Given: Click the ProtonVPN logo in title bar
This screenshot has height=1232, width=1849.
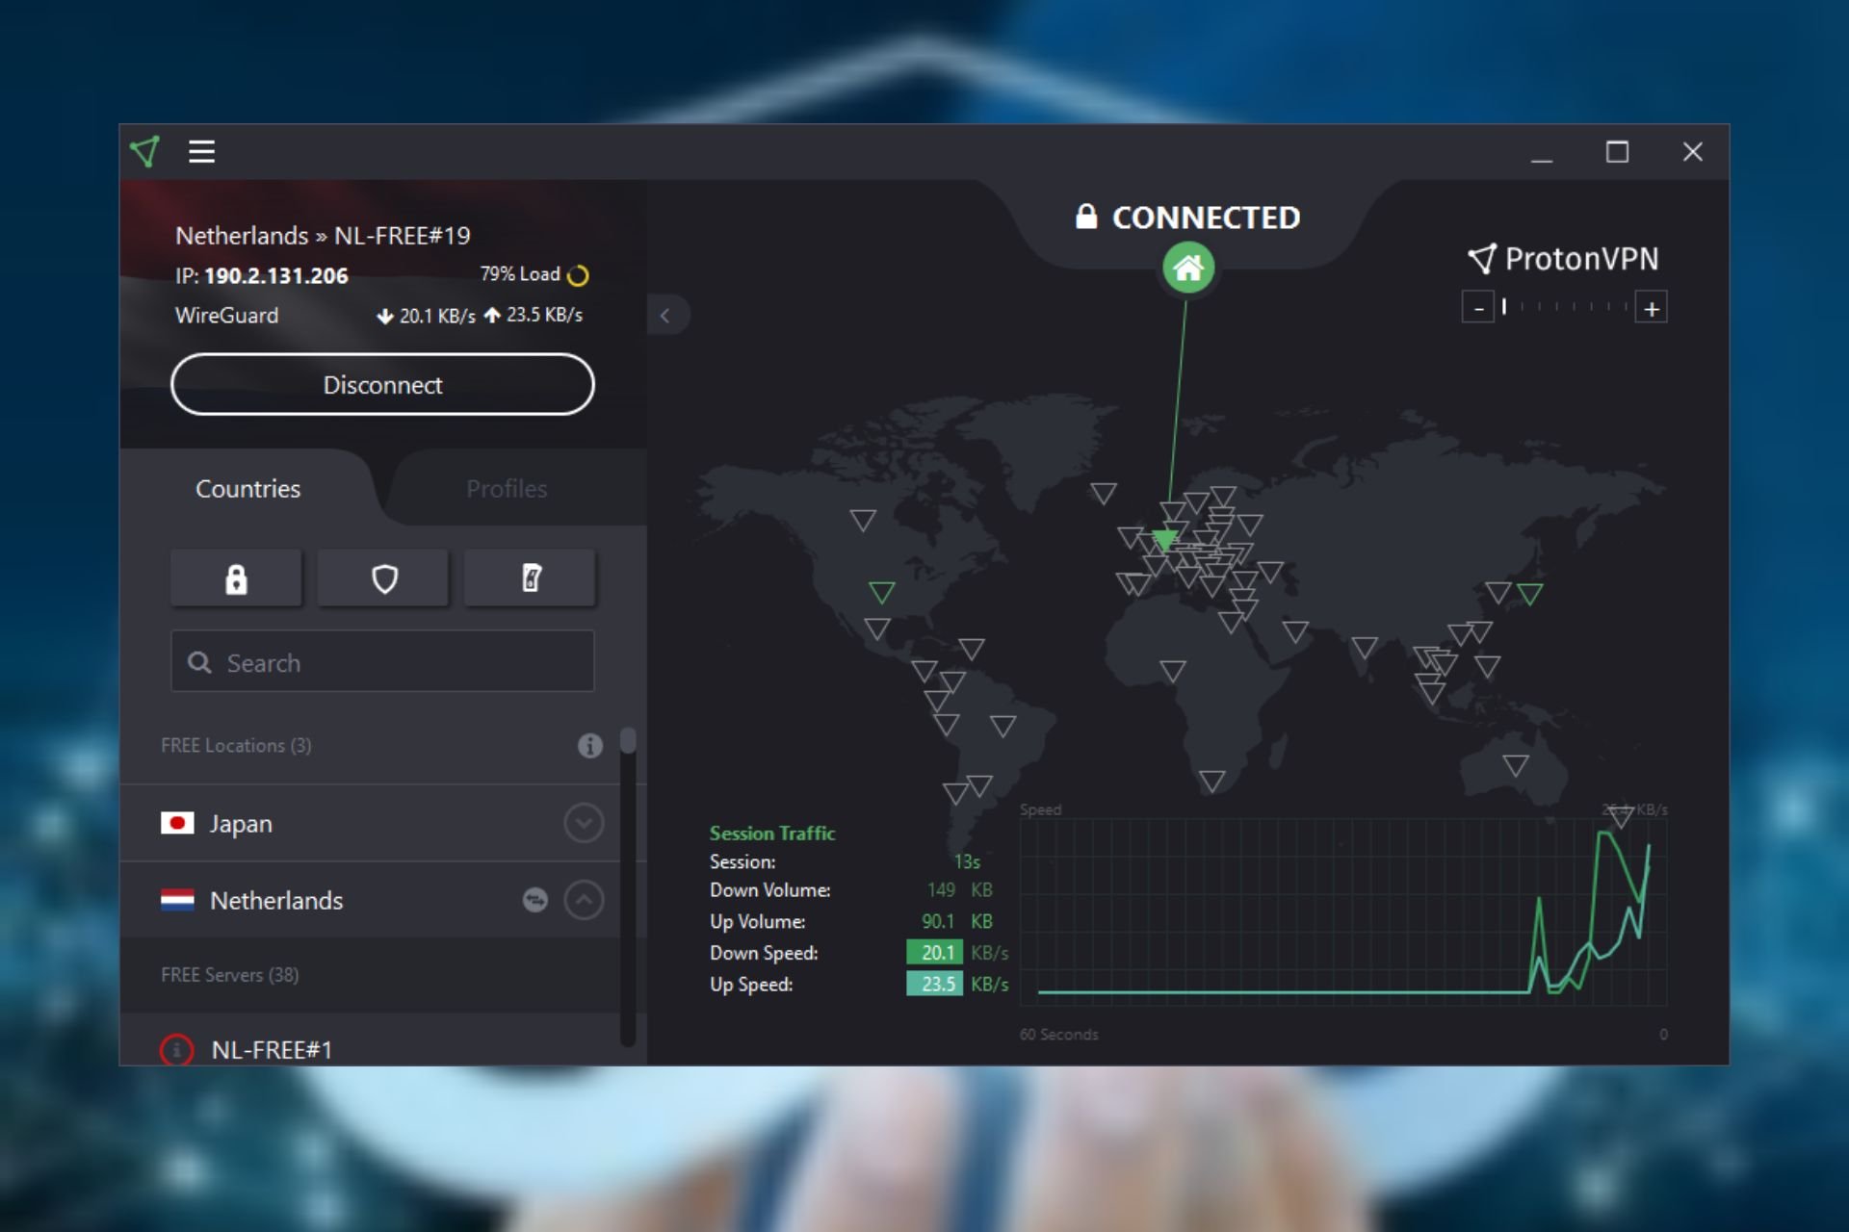Looking at the screenshot, I should pos(145,151).
